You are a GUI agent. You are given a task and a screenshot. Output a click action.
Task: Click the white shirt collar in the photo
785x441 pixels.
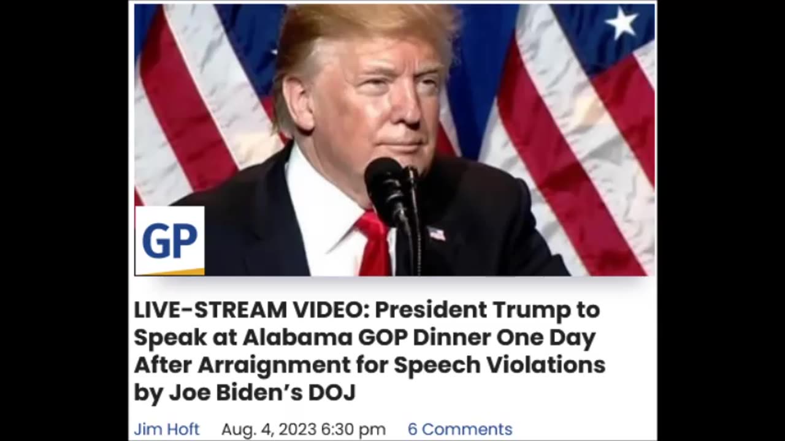322,202
